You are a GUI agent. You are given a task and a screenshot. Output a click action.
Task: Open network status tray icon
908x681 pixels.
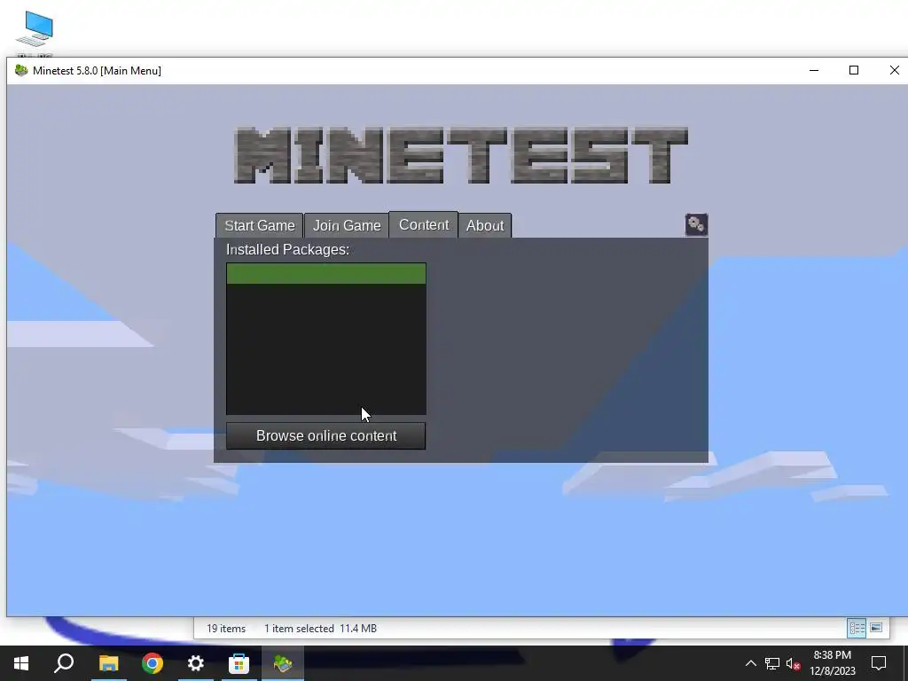(772, 663)
